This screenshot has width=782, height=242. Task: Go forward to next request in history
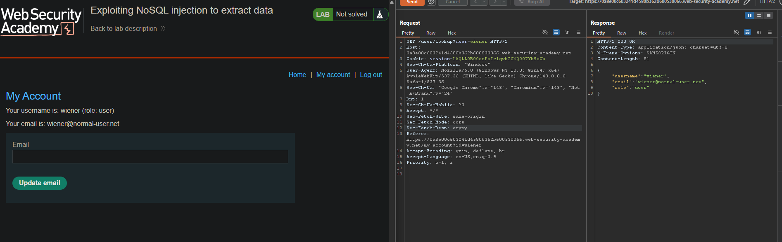click(x=495, y=2)
